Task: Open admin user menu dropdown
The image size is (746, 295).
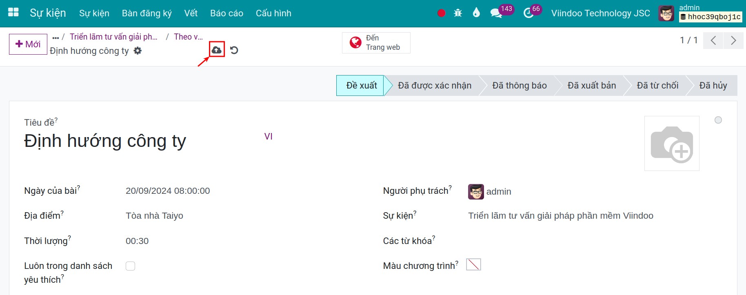Action: pyautogui.click(x=700, y=13)
